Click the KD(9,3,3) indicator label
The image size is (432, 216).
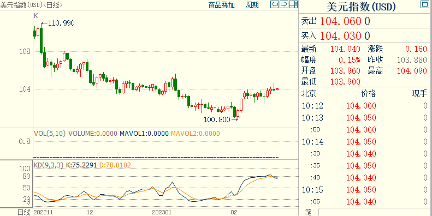[x=49, y=165]
